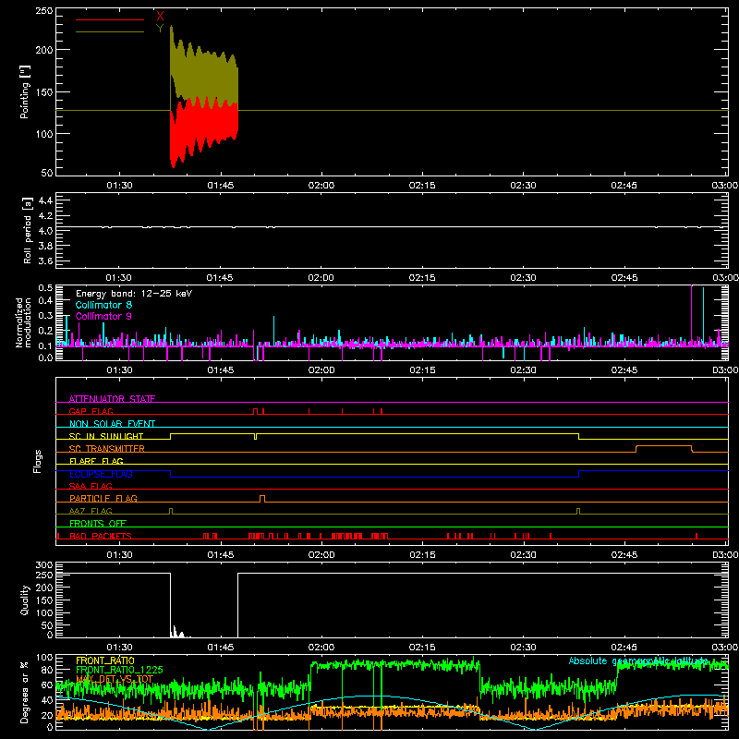
Task: Click the FLARE_FLAG label
Action: click(96, 461)
